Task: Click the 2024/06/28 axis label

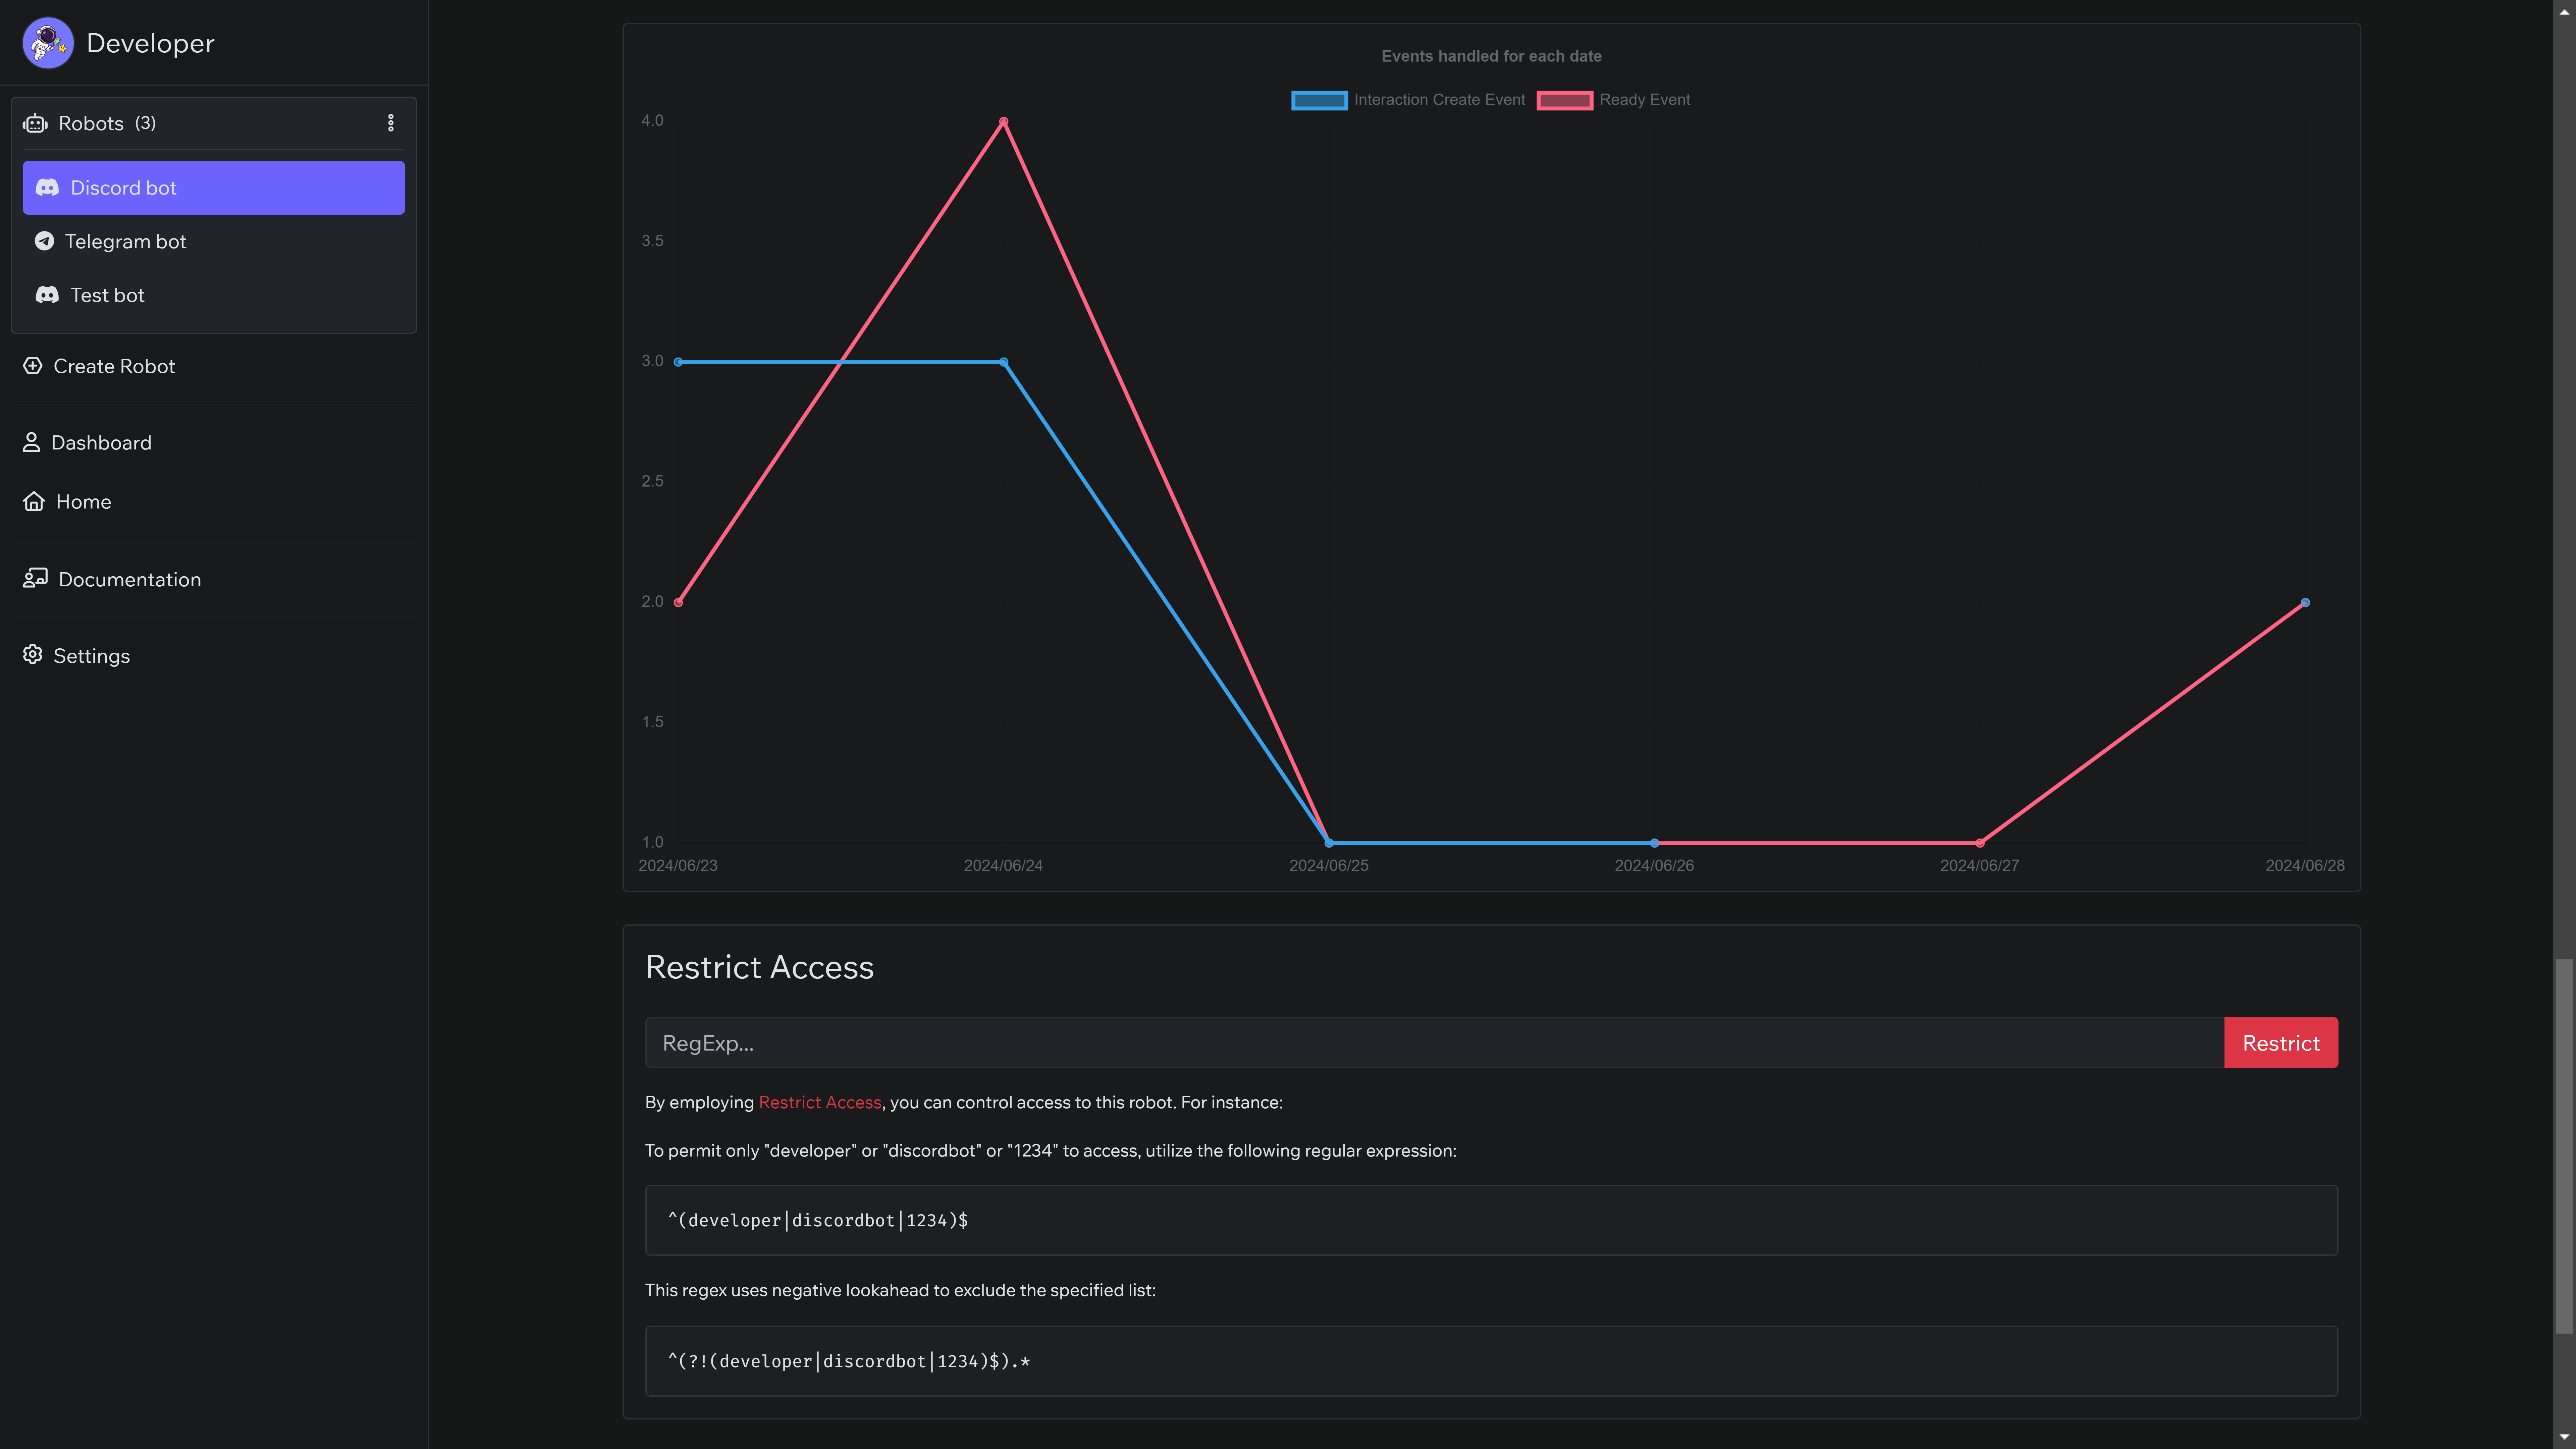Action: tap(2305, 866)
